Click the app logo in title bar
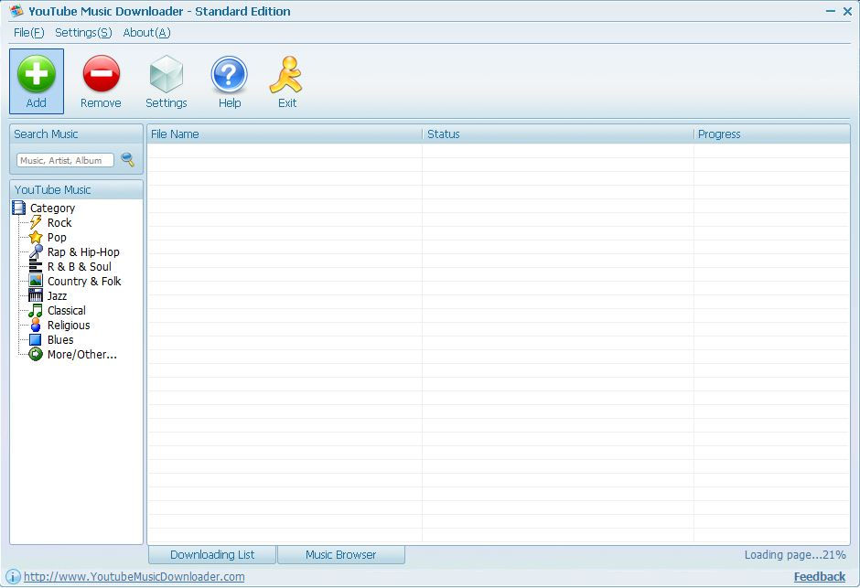Screen dimensions: 860x588 click(x=16, y=10)
